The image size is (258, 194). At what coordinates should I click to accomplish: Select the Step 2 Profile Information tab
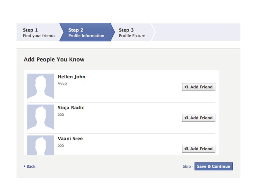[86, 33]
